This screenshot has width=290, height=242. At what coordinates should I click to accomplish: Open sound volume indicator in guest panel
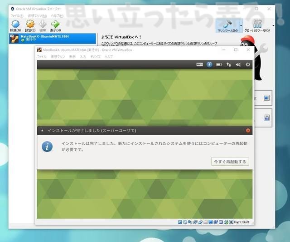[x=238, y=64]
